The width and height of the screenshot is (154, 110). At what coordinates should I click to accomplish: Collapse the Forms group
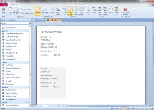click(27, 62)
